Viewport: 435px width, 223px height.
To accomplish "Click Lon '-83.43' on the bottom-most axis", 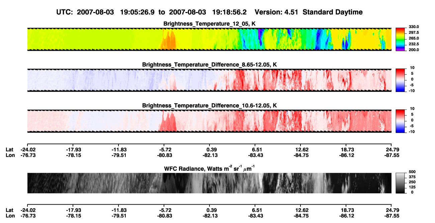I will coord(256,216).
